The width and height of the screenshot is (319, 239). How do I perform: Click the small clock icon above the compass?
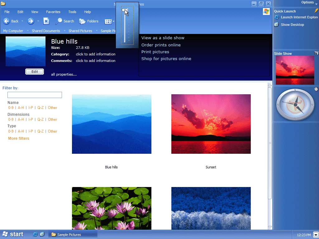click(x=316, y=89)
